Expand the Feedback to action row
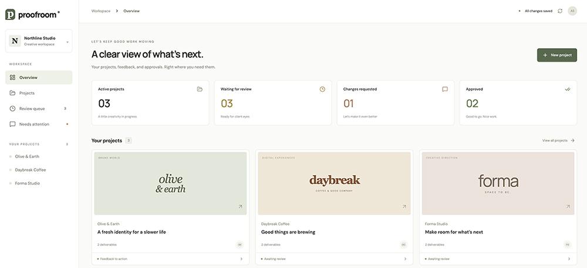The width and height of the screenshot is (587, 268). [x=170, y=259]
